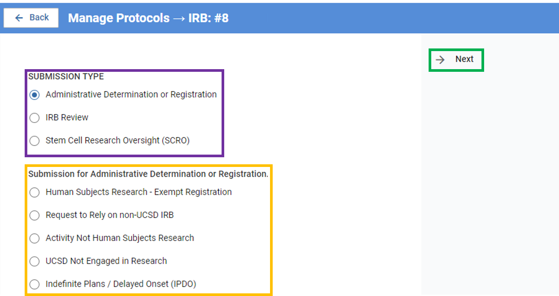The height and width of the screenshot is (296, 559).
Task: Select Administrative Determination or Registration
Action: (34, 95)
